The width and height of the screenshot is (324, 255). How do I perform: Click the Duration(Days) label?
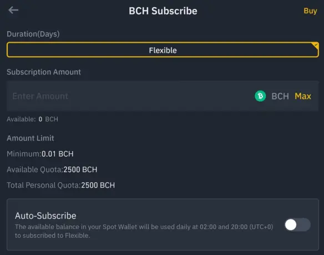[33, 34]
